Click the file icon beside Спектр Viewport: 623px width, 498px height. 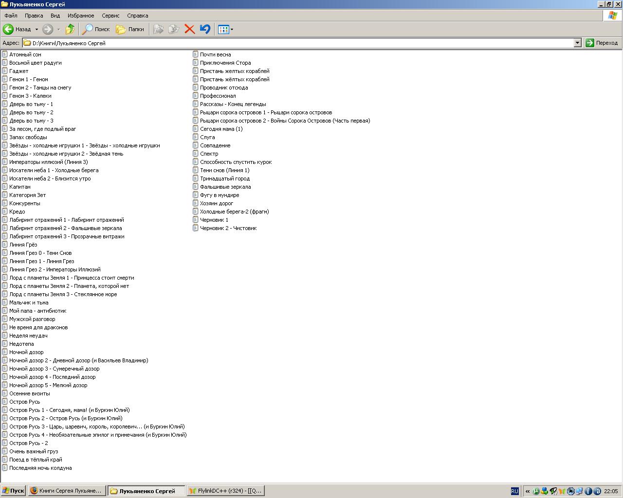click(196, 154)
